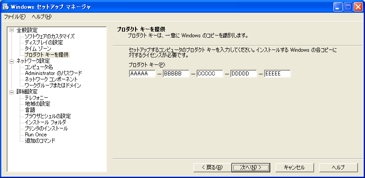
Task: Click the product key field containing EEEEE
Action: pyautogui.click(x=277, y=74)
